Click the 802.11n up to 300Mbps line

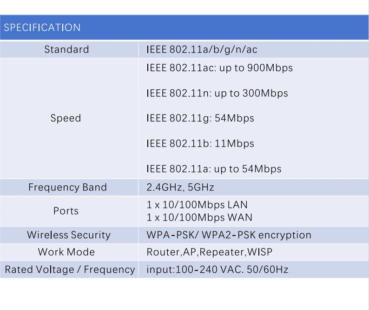click(217, 93)
